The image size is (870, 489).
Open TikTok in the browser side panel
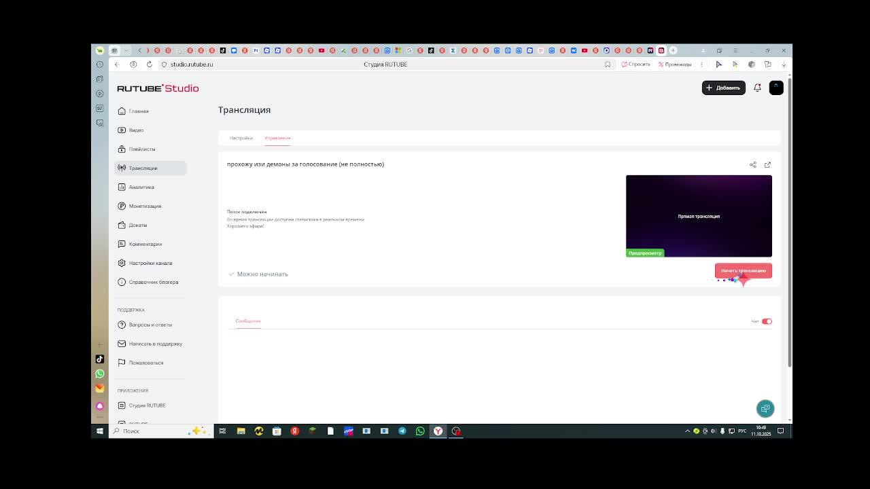pyautogui.click(x=100, y=359)
